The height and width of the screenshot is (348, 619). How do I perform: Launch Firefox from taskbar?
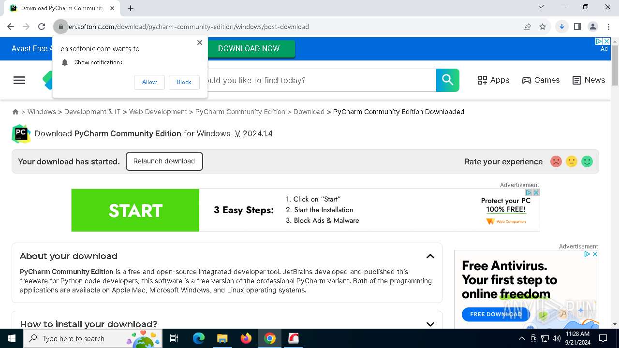coord(246,338)
